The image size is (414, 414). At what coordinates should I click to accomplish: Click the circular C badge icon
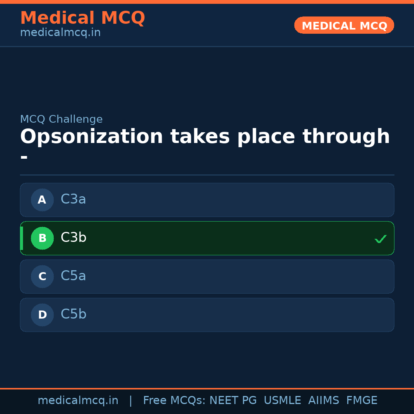pos(42,276)
